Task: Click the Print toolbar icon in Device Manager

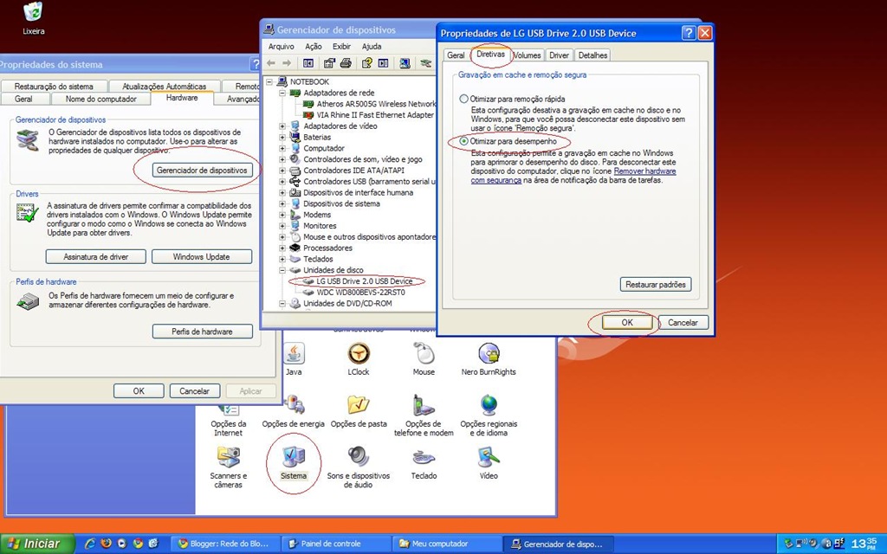Action: coord(346,63)
